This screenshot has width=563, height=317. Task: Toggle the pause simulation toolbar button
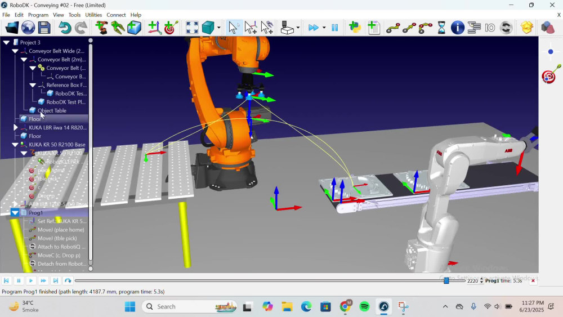[x=334, y=28]
